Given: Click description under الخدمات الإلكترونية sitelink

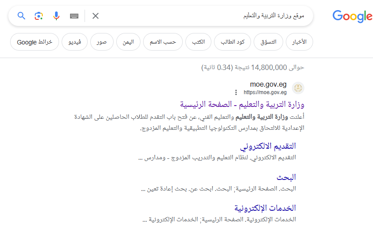Looking at the screenshot, I should [x=219, y=220].
